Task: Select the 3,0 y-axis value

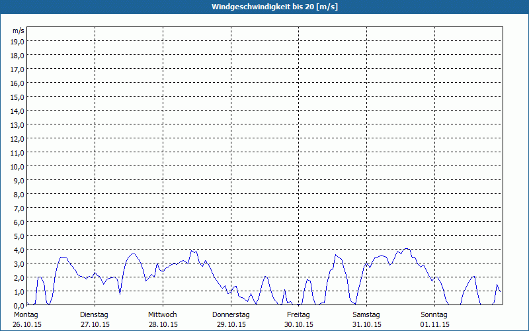Action: [19, 264]
